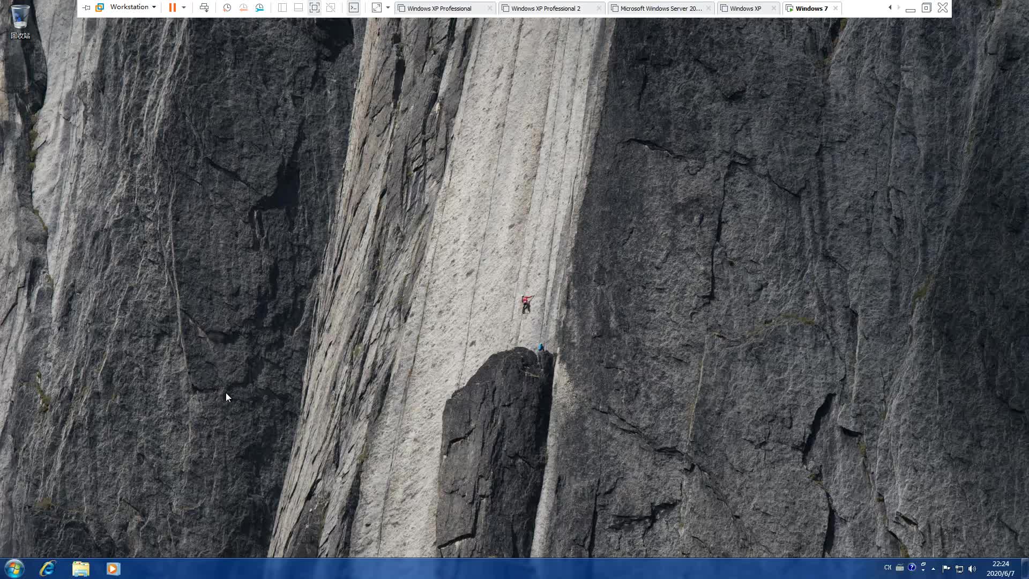
Task: Switch to Microsoft Windows Server tab
Action: coord(660,9)
